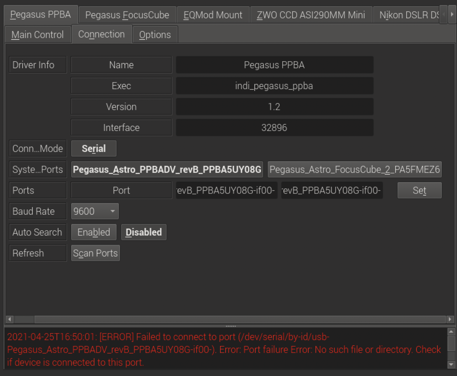The height and width of the screenshot is (376, 457).
Task: Click the Ports row label
Action: pos(38,190)
